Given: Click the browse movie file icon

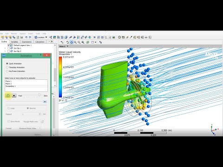Looking at the screenshot, I should [x=42, y=122].
